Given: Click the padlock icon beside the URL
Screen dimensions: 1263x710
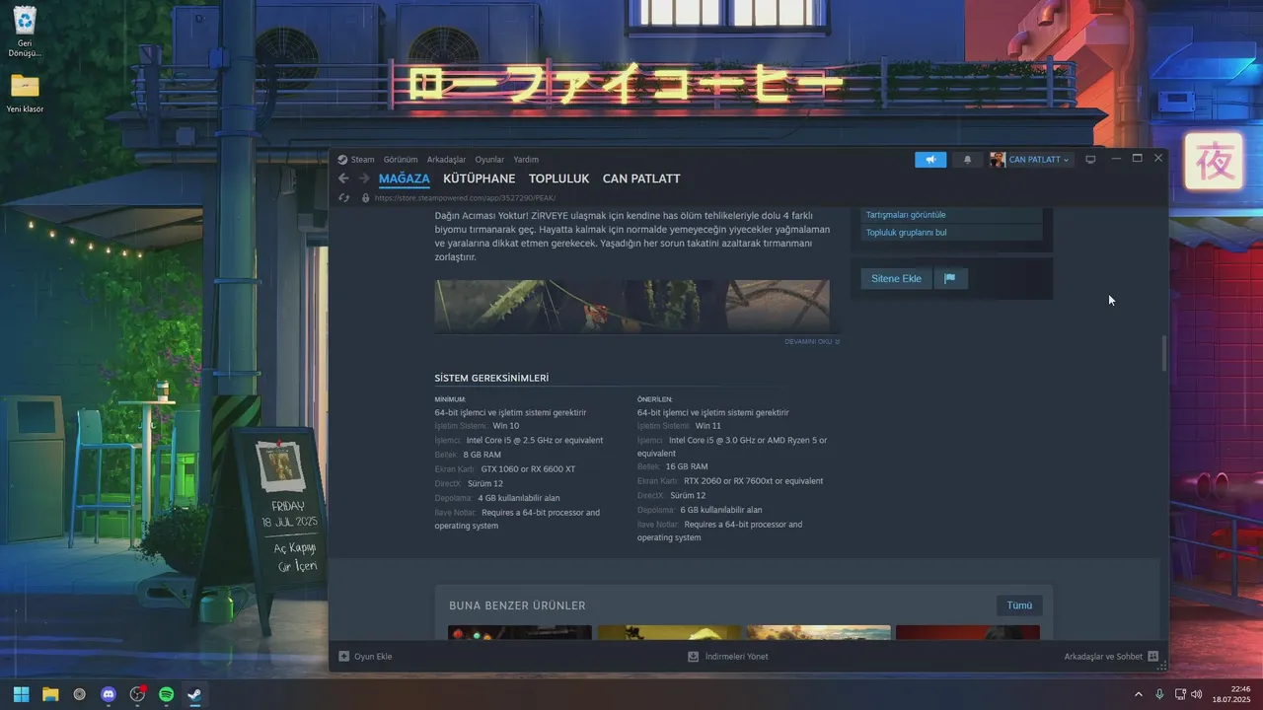Looking at the screenshot, I should click(x=365, y=197).
